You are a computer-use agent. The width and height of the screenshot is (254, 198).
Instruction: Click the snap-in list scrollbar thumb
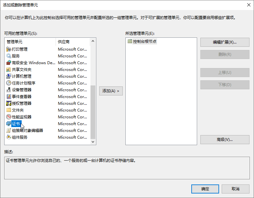point(93,112)
